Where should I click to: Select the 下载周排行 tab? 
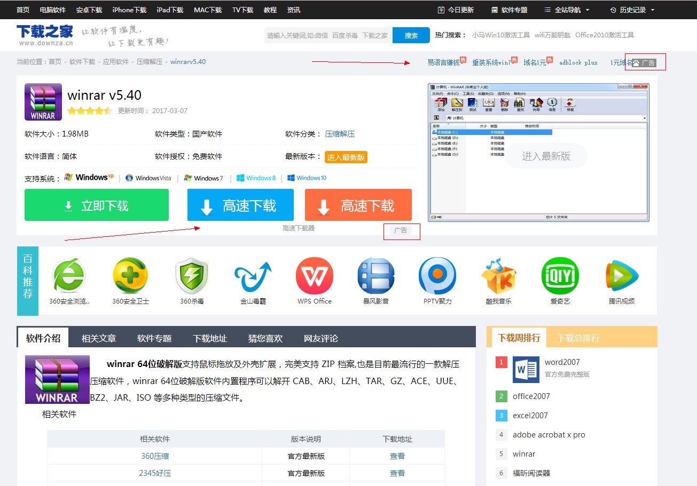[x=519, y=338]
